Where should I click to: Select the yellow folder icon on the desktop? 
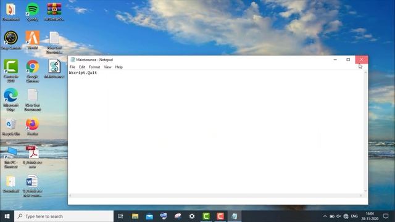[x=10, y=184]
